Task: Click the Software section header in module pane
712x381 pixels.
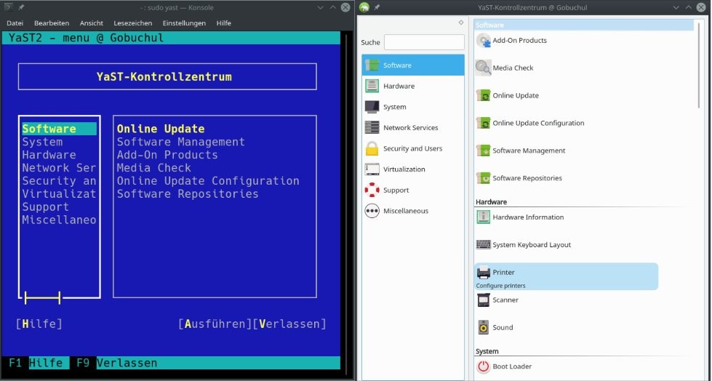Action: (584, 25)
